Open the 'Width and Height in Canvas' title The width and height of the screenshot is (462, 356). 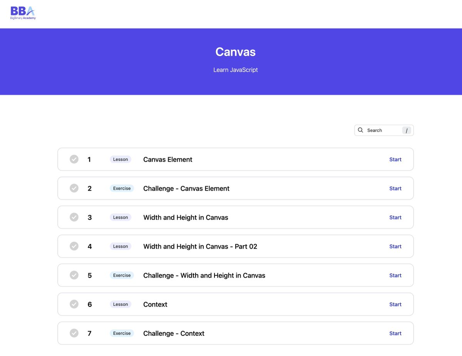tap(186, 217)
